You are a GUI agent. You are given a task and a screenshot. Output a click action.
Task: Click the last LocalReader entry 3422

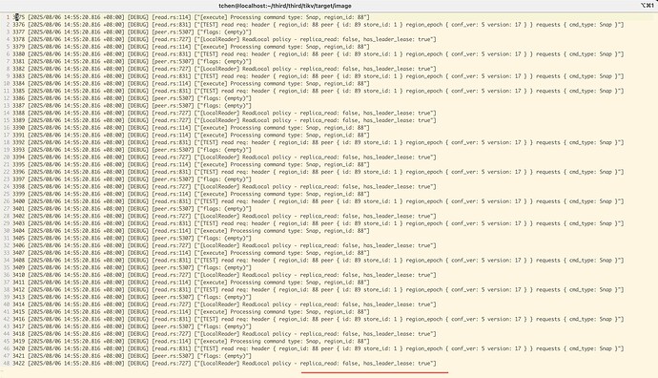click(224, 364)
